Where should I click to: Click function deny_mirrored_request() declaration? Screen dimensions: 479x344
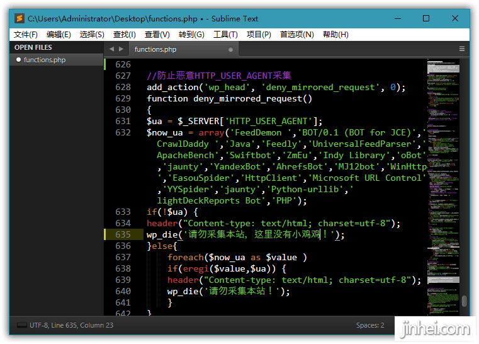point(229,99)
